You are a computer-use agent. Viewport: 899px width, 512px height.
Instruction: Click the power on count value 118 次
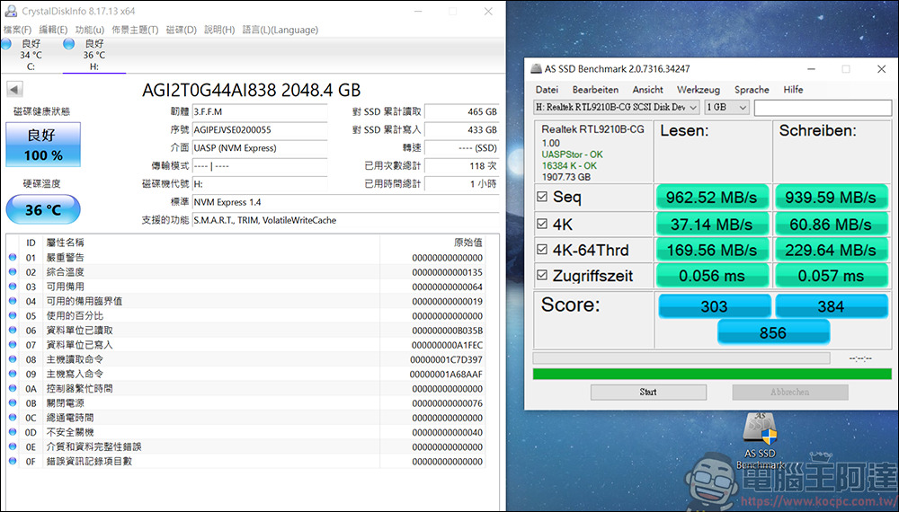click(461, 166)
